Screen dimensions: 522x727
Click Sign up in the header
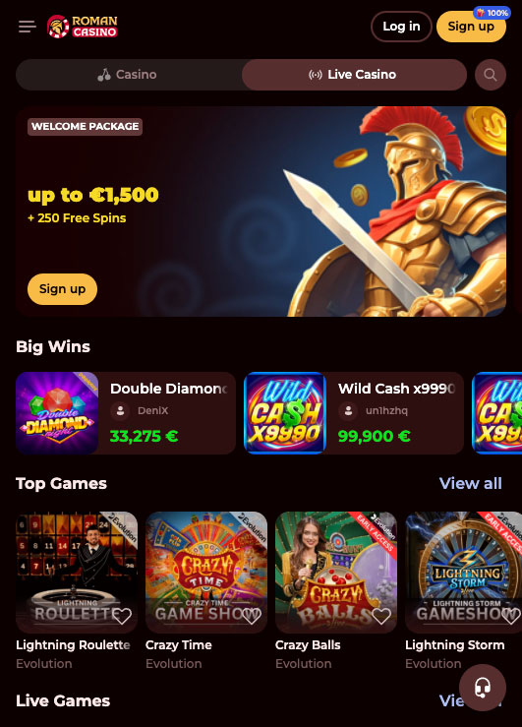pyautogui.click(x=471, y=27)
